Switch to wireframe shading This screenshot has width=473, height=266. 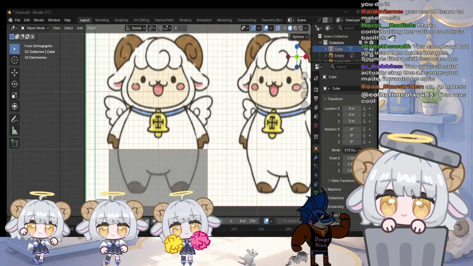pyautogui.click(x=285, y=28)
